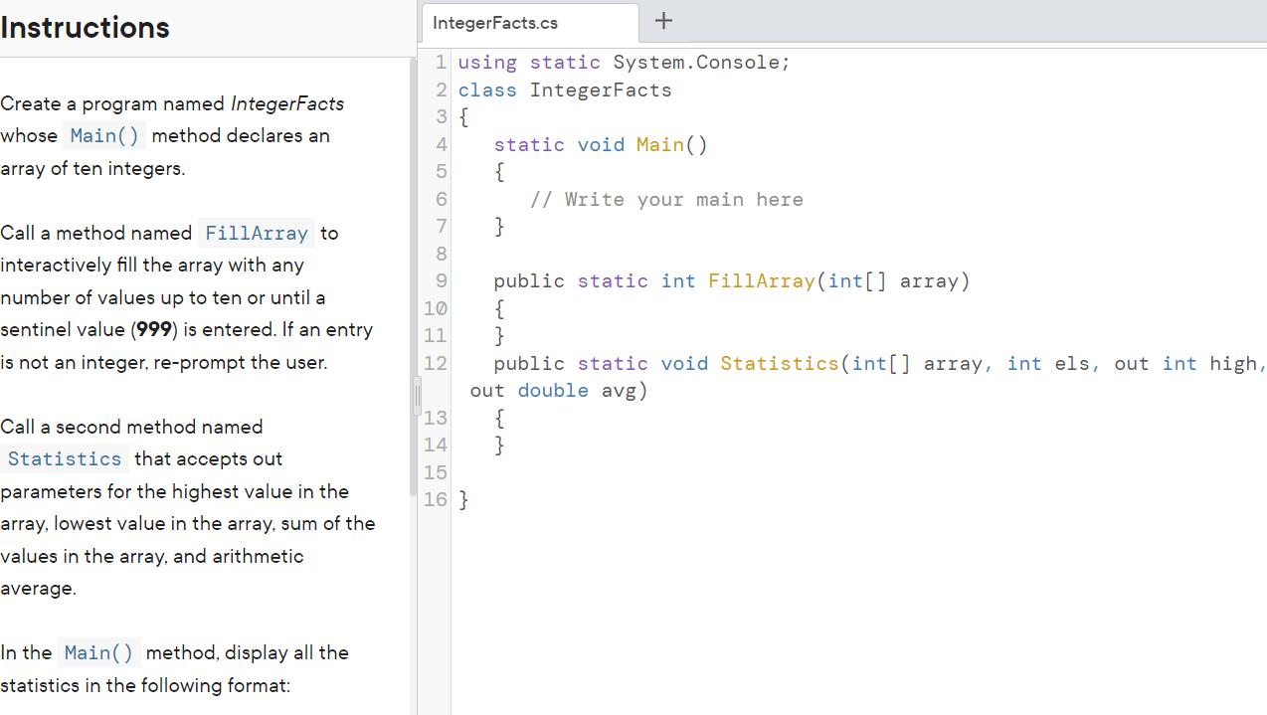This screenshot has width=1267, height=715.
Task: Click empty editor space below the code
Action: 796,597
